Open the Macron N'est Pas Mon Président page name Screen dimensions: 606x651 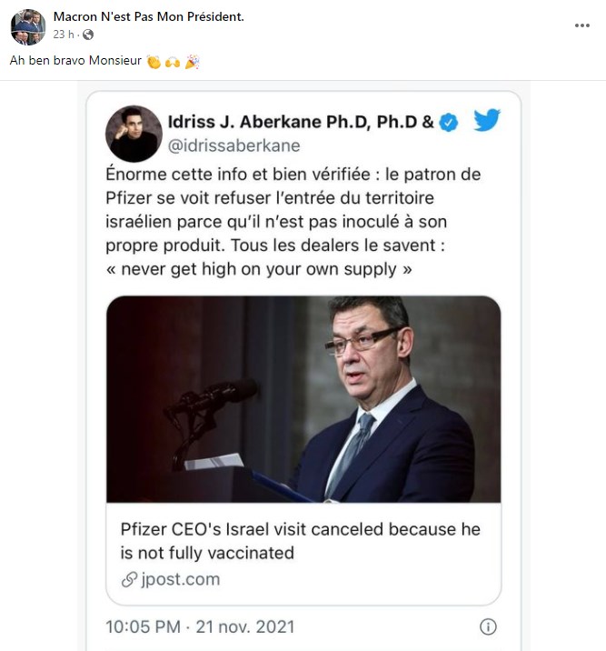tap(148, 16)
